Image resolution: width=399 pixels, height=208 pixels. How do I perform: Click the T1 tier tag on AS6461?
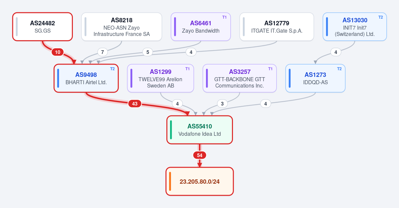pyautogui.click(x=224, y=17)
